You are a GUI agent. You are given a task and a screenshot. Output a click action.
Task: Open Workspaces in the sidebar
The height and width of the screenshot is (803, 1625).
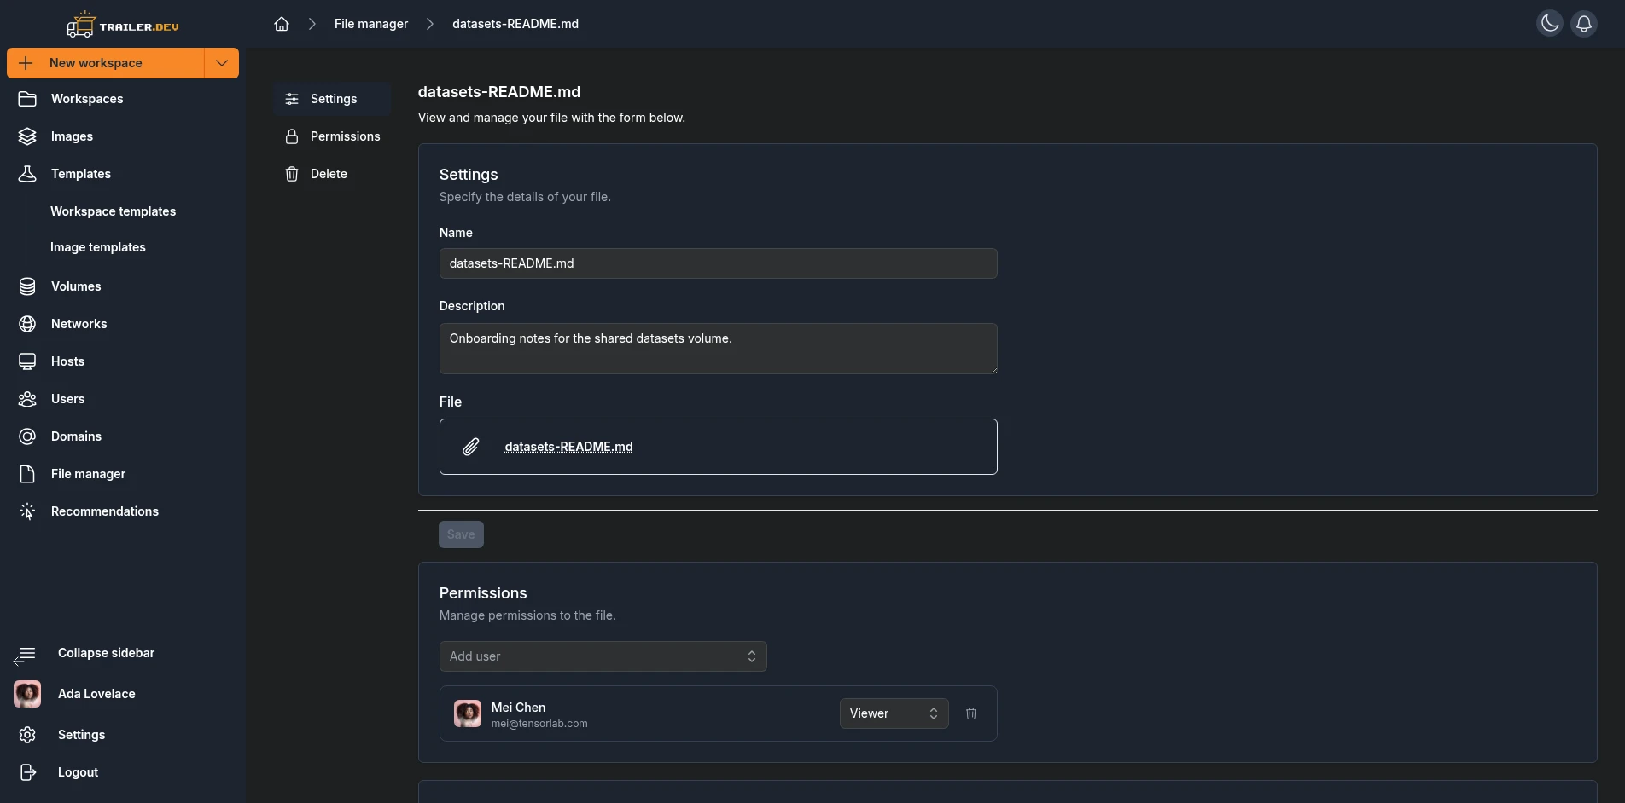click(x=87, y=99)
